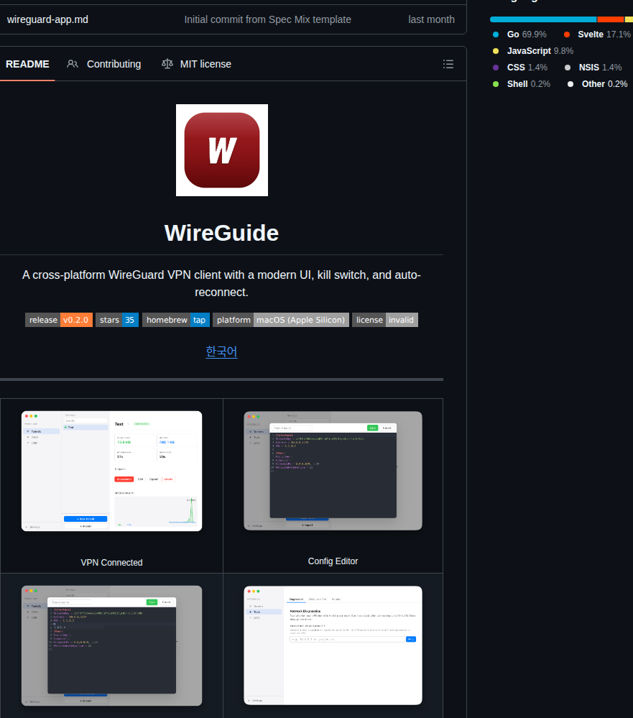Screen dimensions: 633x718
Task: Click the platform macOS (Apple Silicon) badge
Action: [280, 320]
